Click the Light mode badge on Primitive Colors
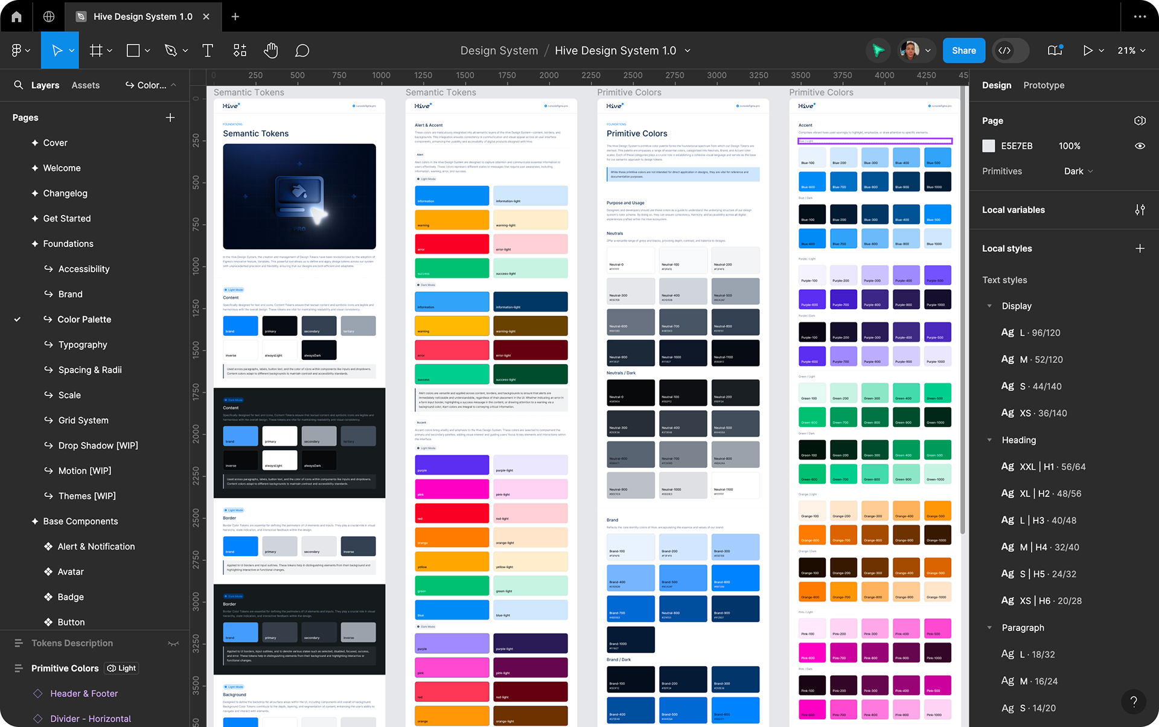1159x727 pixels. [122, 668]
